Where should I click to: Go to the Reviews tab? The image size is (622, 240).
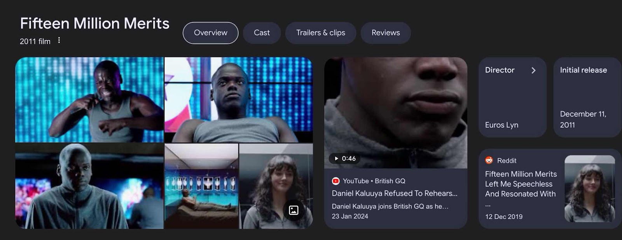(386, 33)
